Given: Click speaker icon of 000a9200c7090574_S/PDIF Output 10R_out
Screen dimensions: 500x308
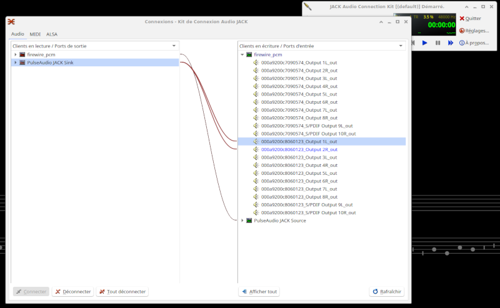Looking at the screenshot, I should point(256,134).
